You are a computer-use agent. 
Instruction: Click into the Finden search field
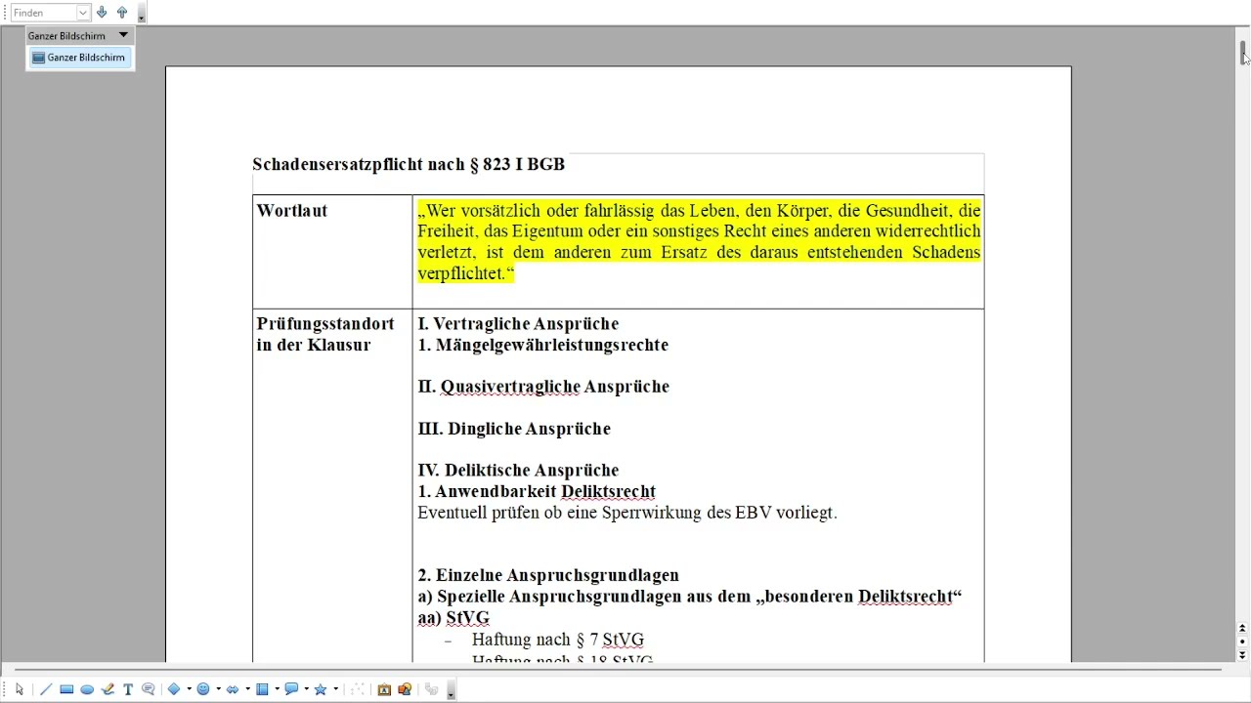click(x=44, y=13)
